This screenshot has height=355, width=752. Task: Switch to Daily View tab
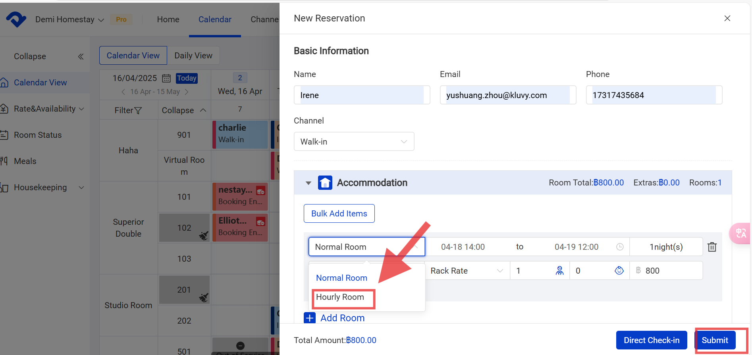coord(193,56)
